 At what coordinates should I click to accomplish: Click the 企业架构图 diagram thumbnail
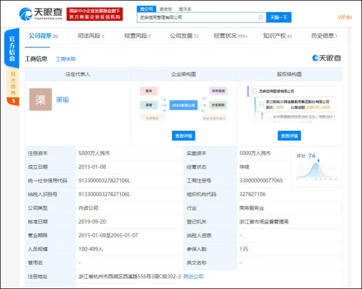coord(184,103)
